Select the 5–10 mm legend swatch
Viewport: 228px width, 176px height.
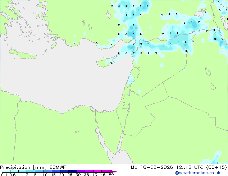tap(39, 171)
